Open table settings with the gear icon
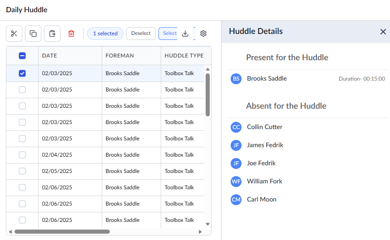 pos(203,34)
